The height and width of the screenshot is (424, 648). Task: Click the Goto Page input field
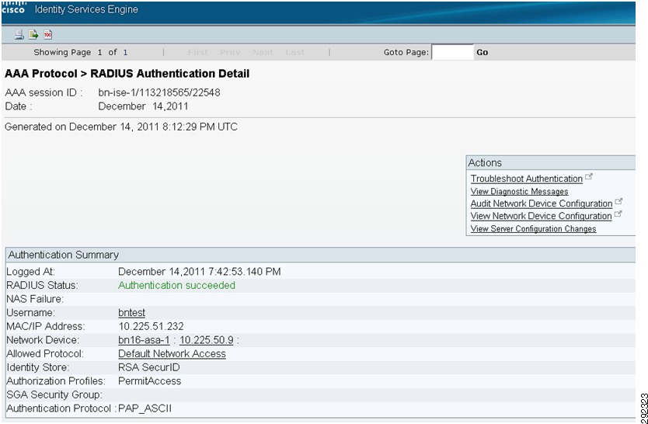tap(452, 53)
